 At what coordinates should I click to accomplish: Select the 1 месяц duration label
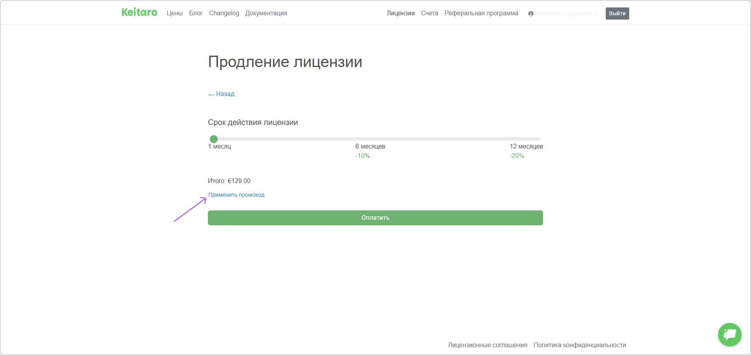(x=220, y=147)
